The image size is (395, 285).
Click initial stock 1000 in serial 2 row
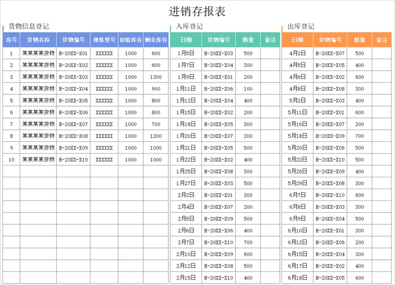coord(131,65)
